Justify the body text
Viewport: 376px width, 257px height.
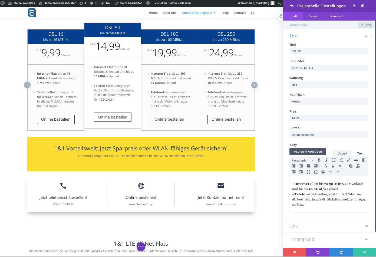point(308,166)
